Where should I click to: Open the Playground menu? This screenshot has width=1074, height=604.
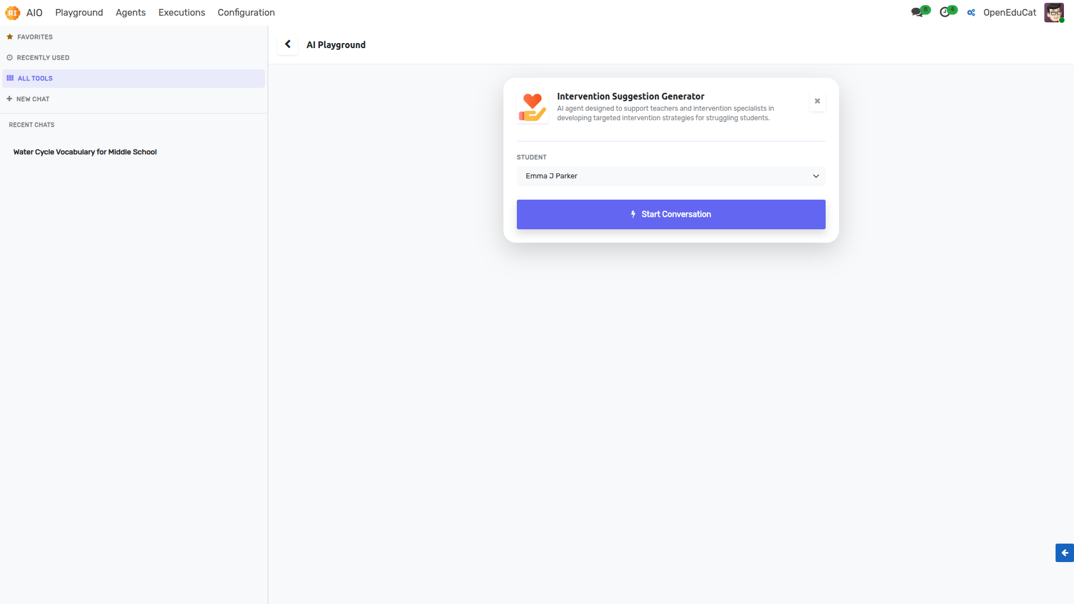[x=79, y=12]
